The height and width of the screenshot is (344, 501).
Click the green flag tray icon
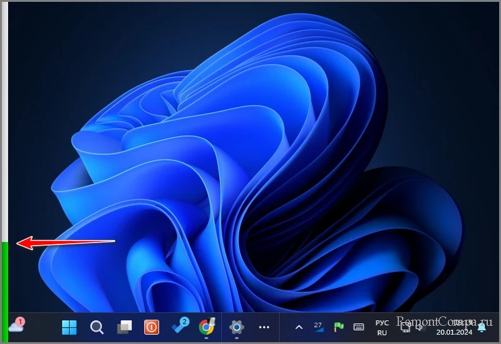[x=339, y=326]
